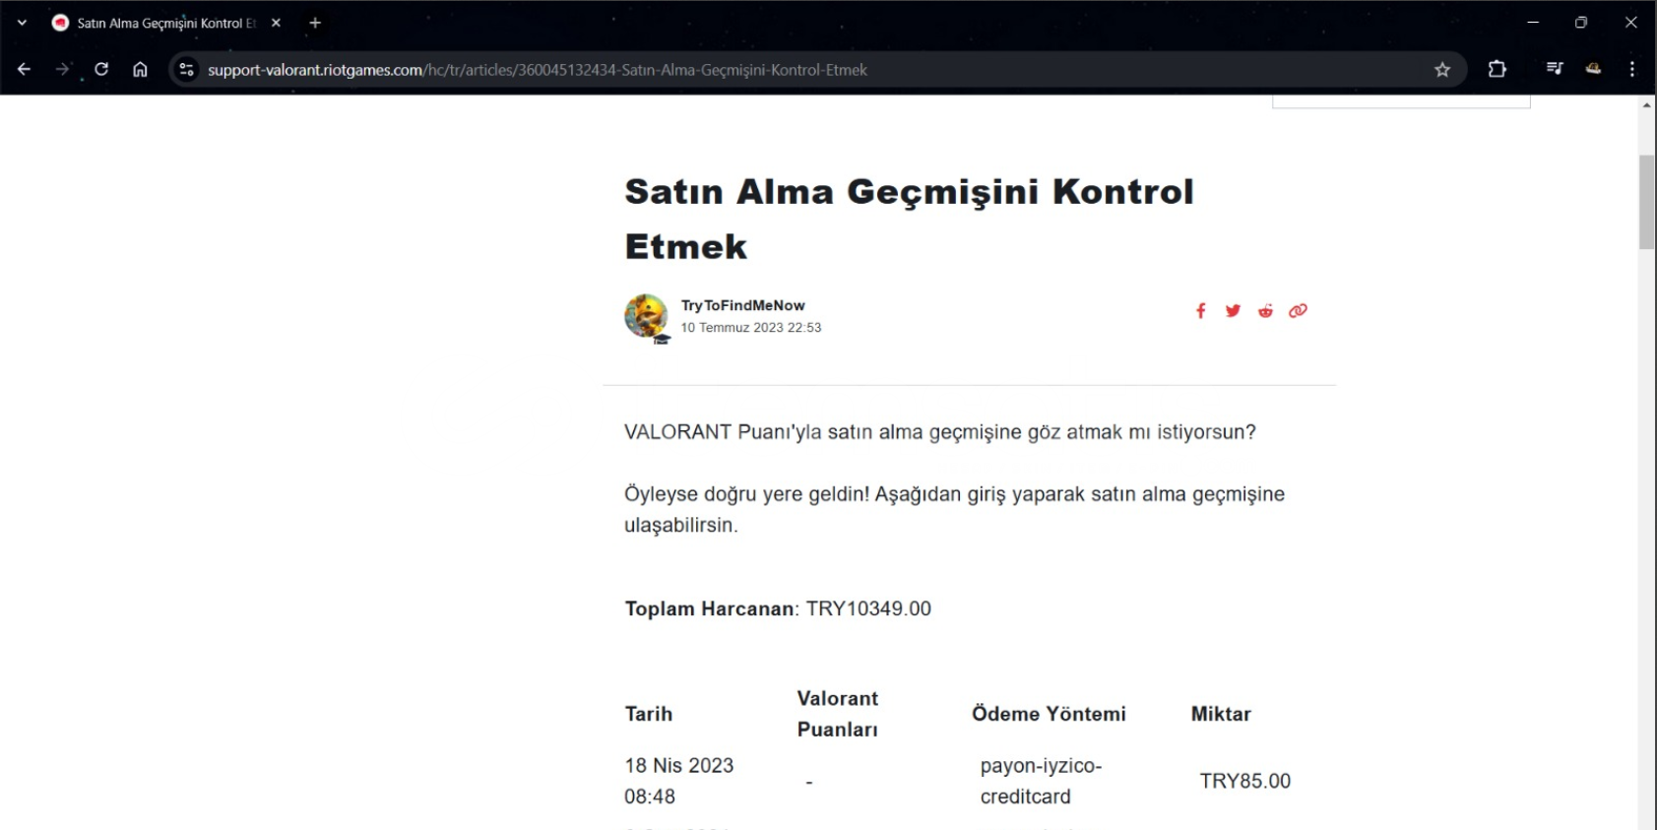Bookmark this page with the star icon

[1442, 69]
